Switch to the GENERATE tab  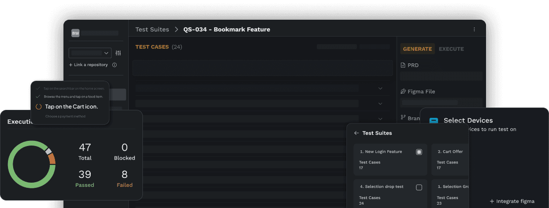(x=417, y=49)
